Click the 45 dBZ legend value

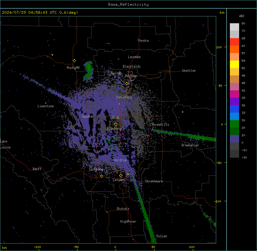[x=243, y=83]
